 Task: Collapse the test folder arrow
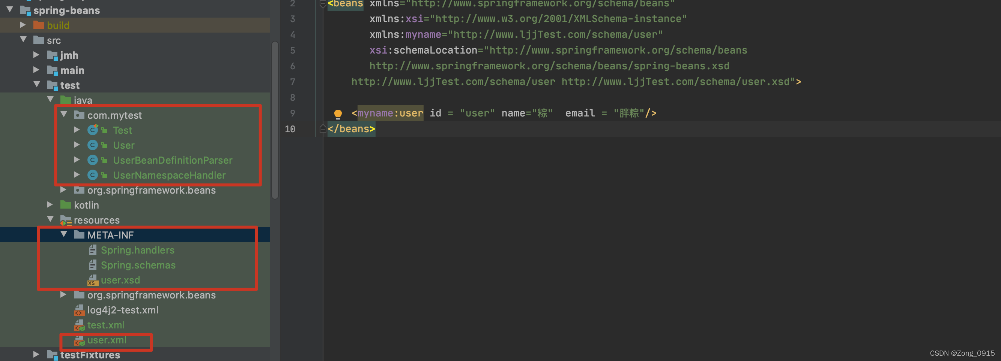(x=37, y=85)
